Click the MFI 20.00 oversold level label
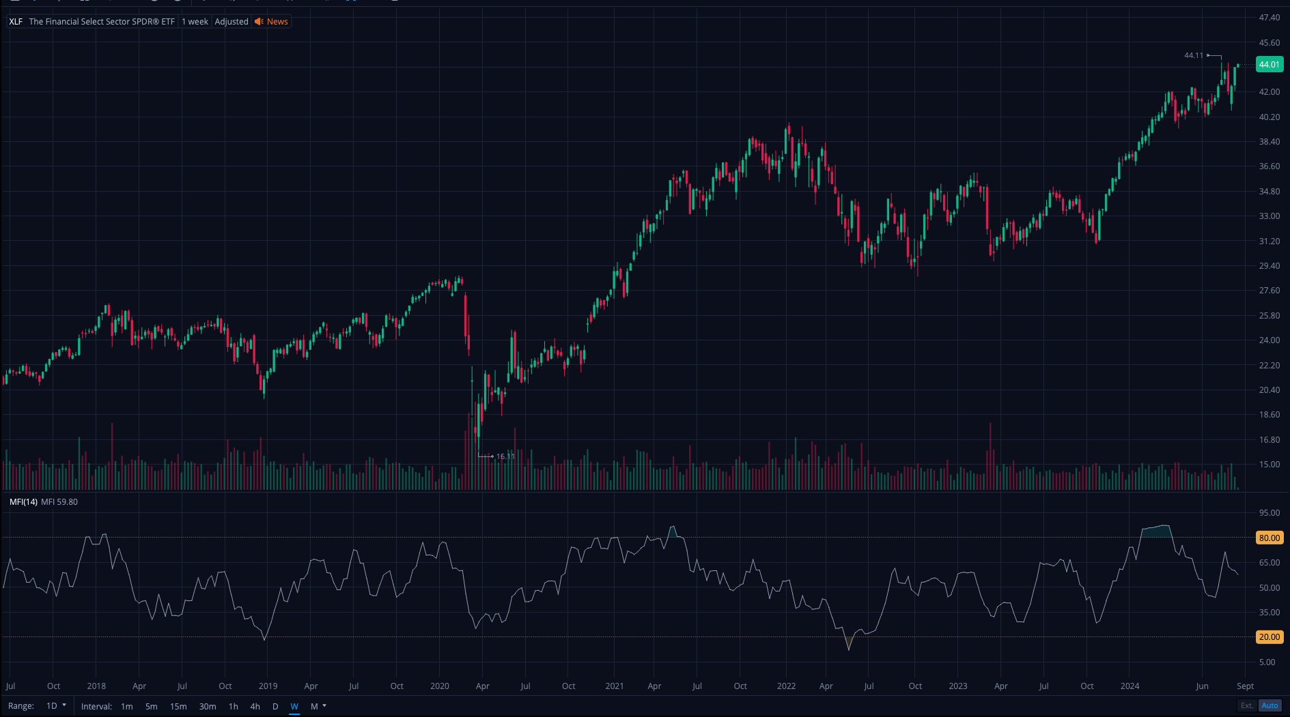Image resolution: width=1290 pixels, height=717 pixels. point(1269,637)
